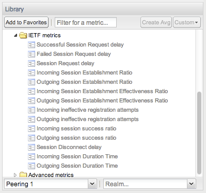This screenshot has width=206, height=193.
Task: Click the Failed Session Request delay icon
Action: pyautogui.click(x=31, y=54)
